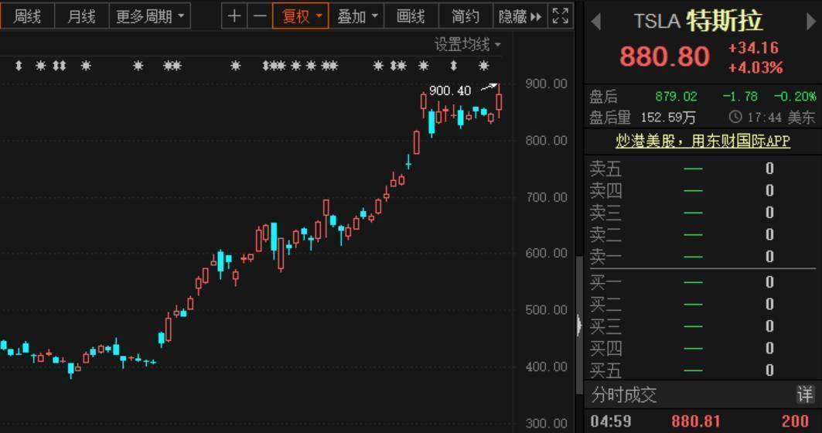Open the 设置均线 moving average settings
Viewport: 822px width, 433px height.
point(467,45)
